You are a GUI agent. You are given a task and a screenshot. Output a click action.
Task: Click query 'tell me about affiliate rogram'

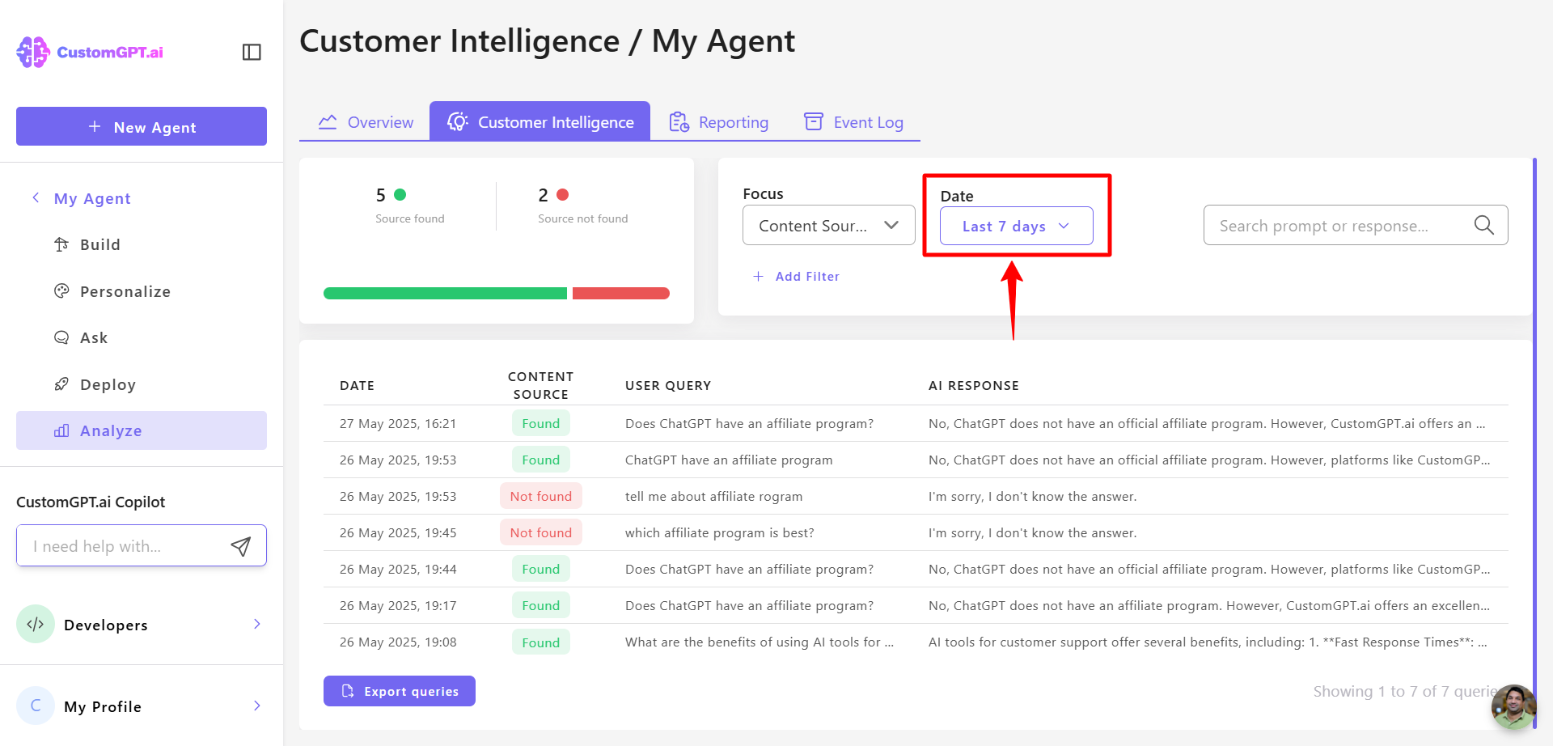(x=713, y=496)
